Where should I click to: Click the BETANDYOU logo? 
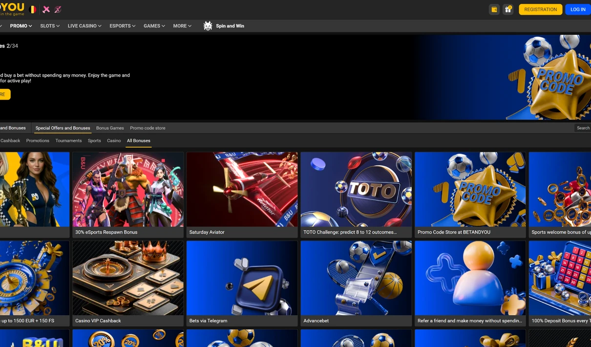coord(12,9)
